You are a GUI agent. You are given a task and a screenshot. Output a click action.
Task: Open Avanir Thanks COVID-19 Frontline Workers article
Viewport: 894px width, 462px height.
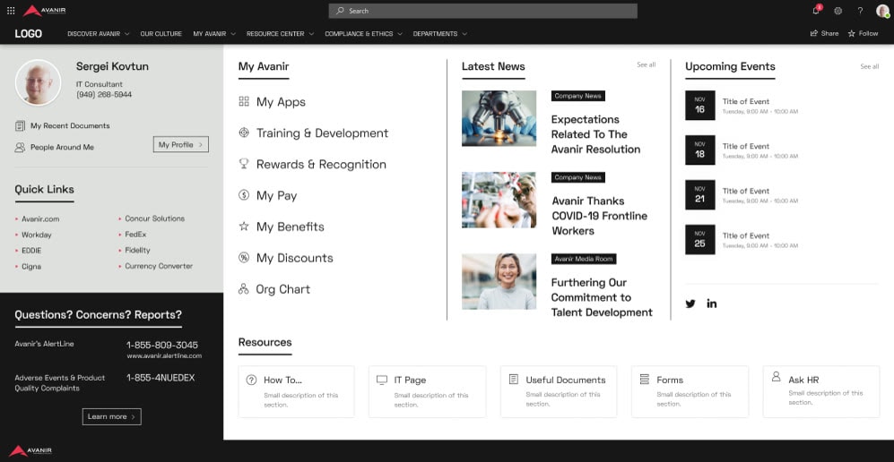[x=599, y=216]
